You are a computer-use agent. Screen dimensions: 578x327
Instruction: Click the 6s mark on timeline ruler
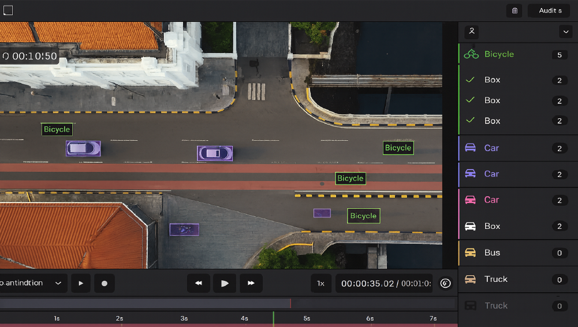point(370,318)
